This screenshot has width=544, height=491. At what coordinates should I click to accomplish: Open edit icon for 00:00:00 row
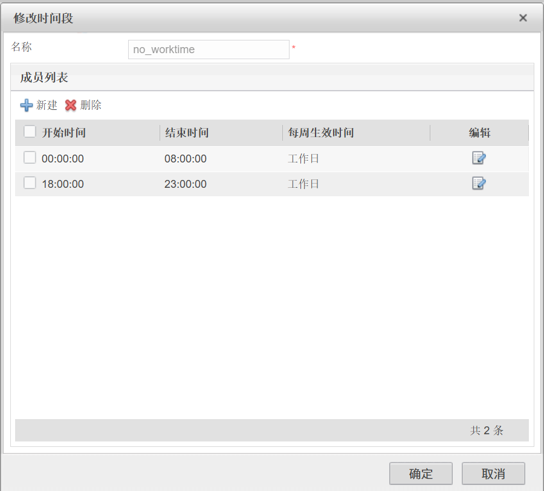pyautogui.click(x=479, y=158)
